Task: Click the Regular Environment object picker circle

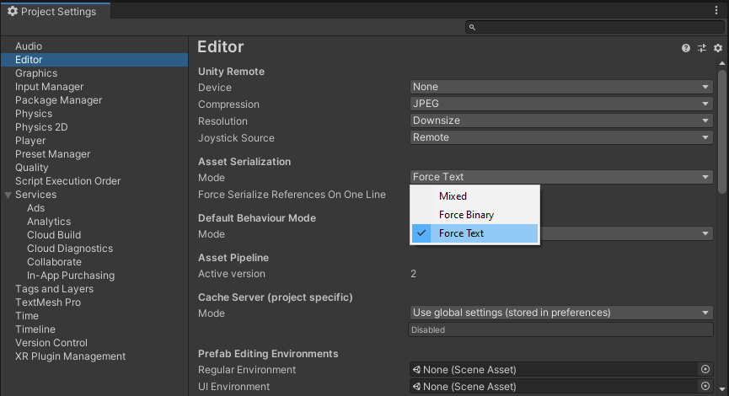Action: (705, 369)
